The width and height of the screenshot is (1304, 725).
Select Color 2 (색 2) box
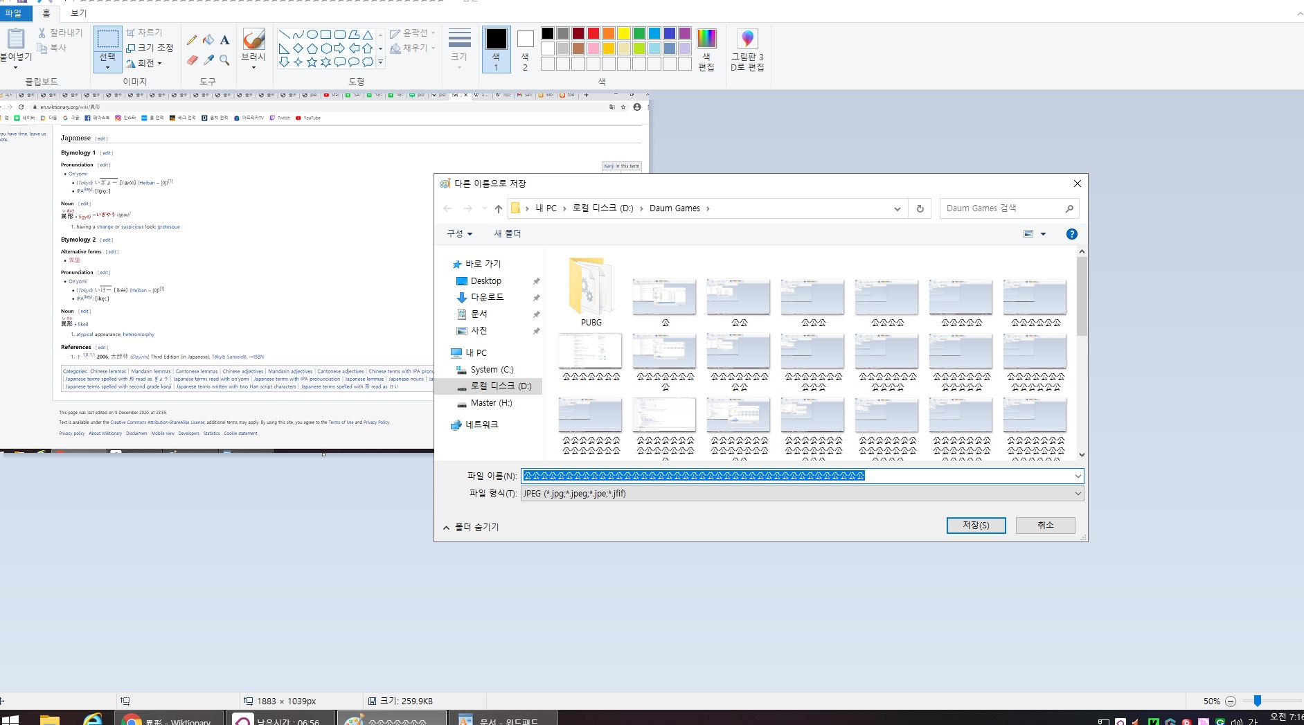(525, 49)
